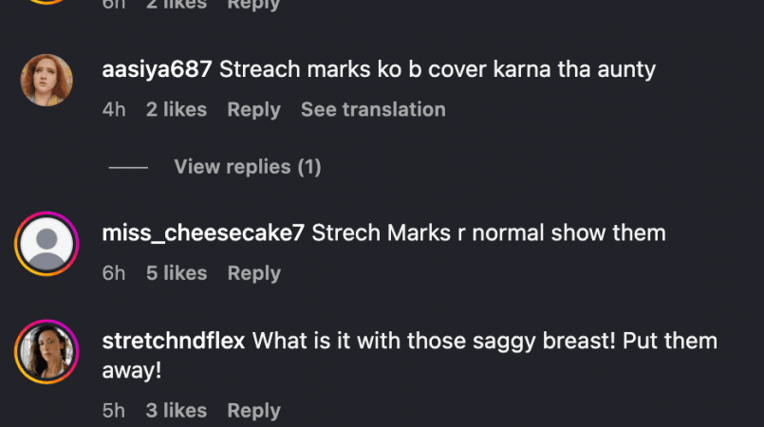Reply to miss_cheesecake7's comment
The height and width of the screenshot is (427, 764).
(x=253, y=273)
